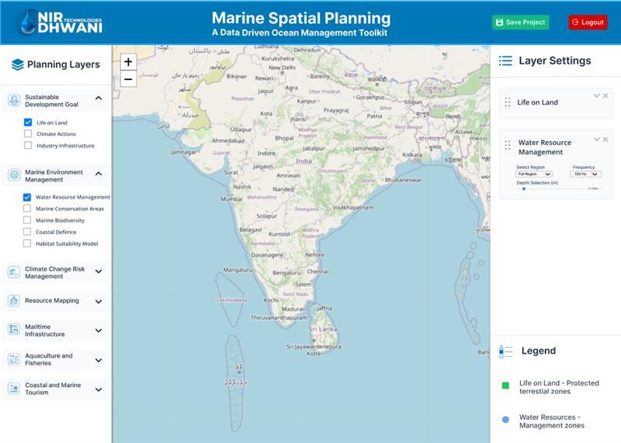The height and width of the screenshot is (443, 621).
Task: Click Chennai on the map
Action: tap(317, 272)
